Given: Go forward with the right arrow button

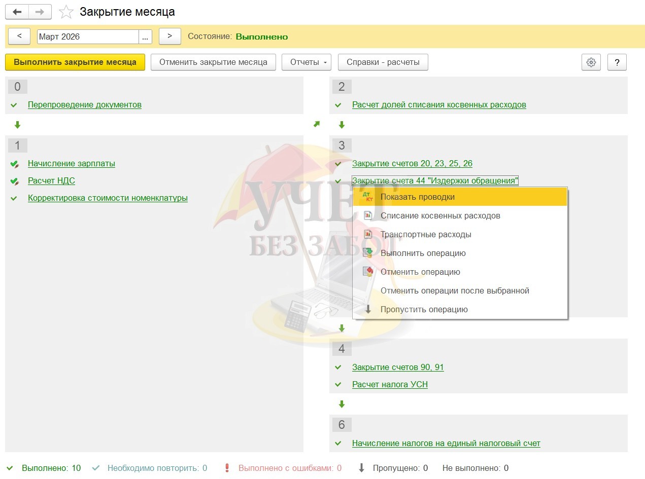Looking at the screenshot, I should [x=40, y=12].
